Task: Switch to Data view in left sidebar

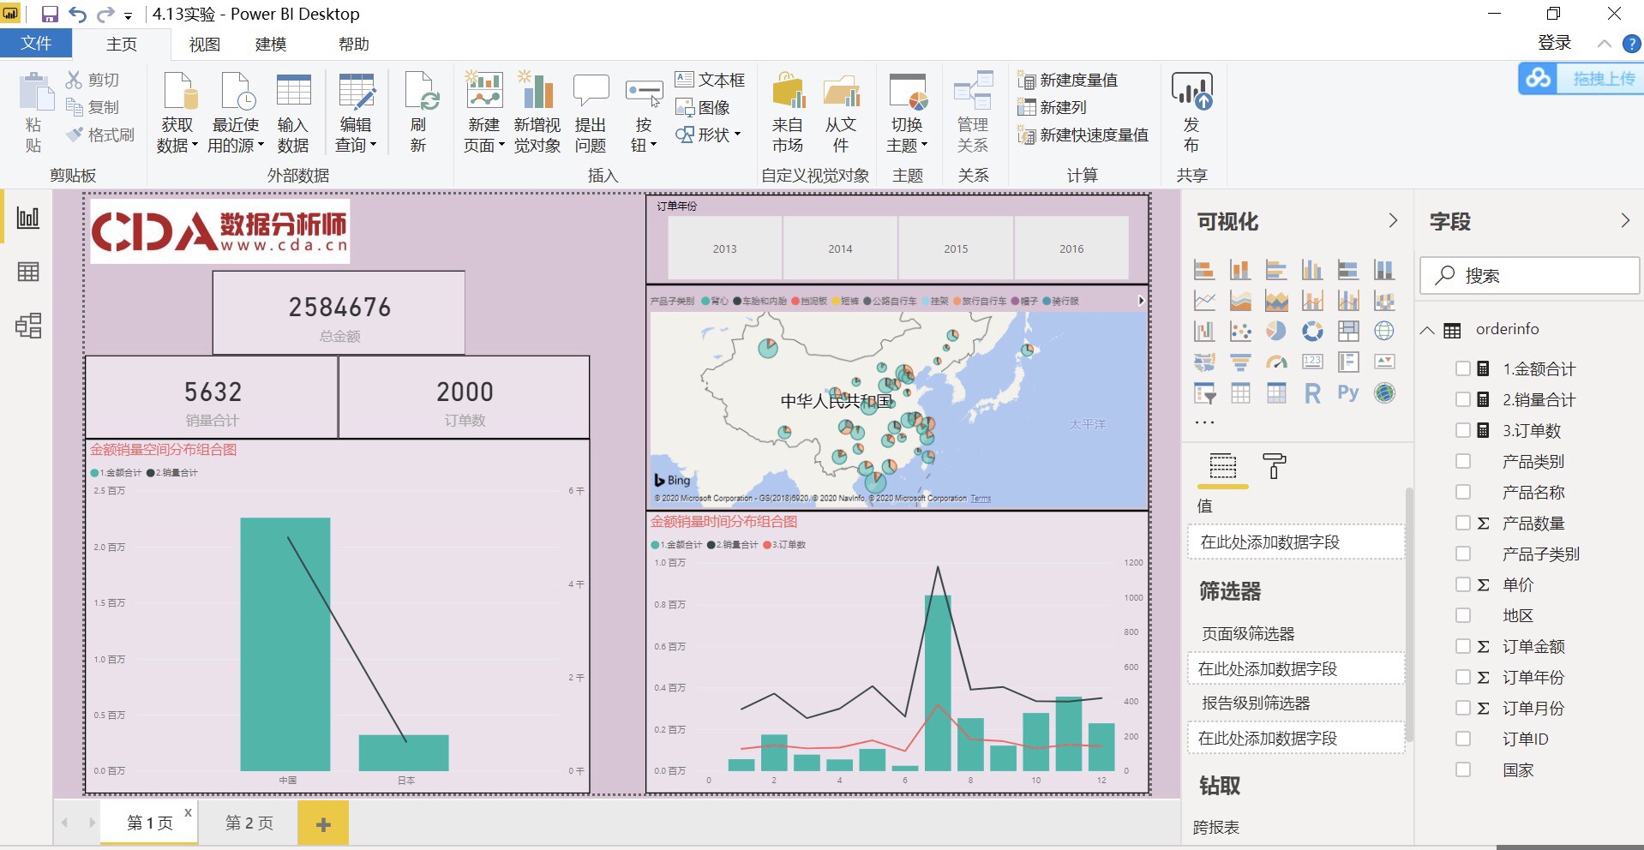Action: coord(28,272)
